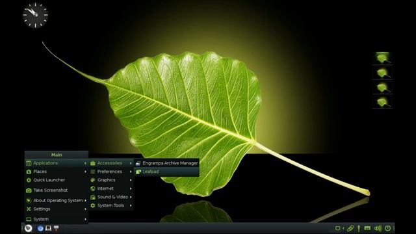
Task: Open the Sound & Video category
Action: (x=111, y=197)
